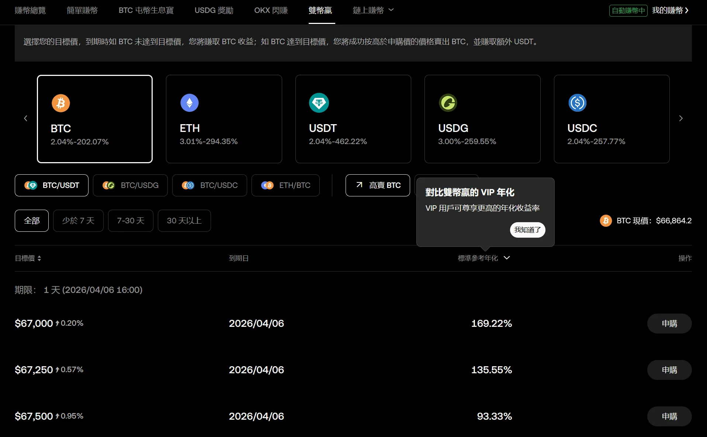Select the ETH coin card

coord(224,119)
